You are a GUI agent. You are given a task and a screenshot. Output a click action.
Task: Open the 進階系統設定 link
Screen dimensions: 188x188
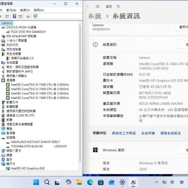click(171, 133)
